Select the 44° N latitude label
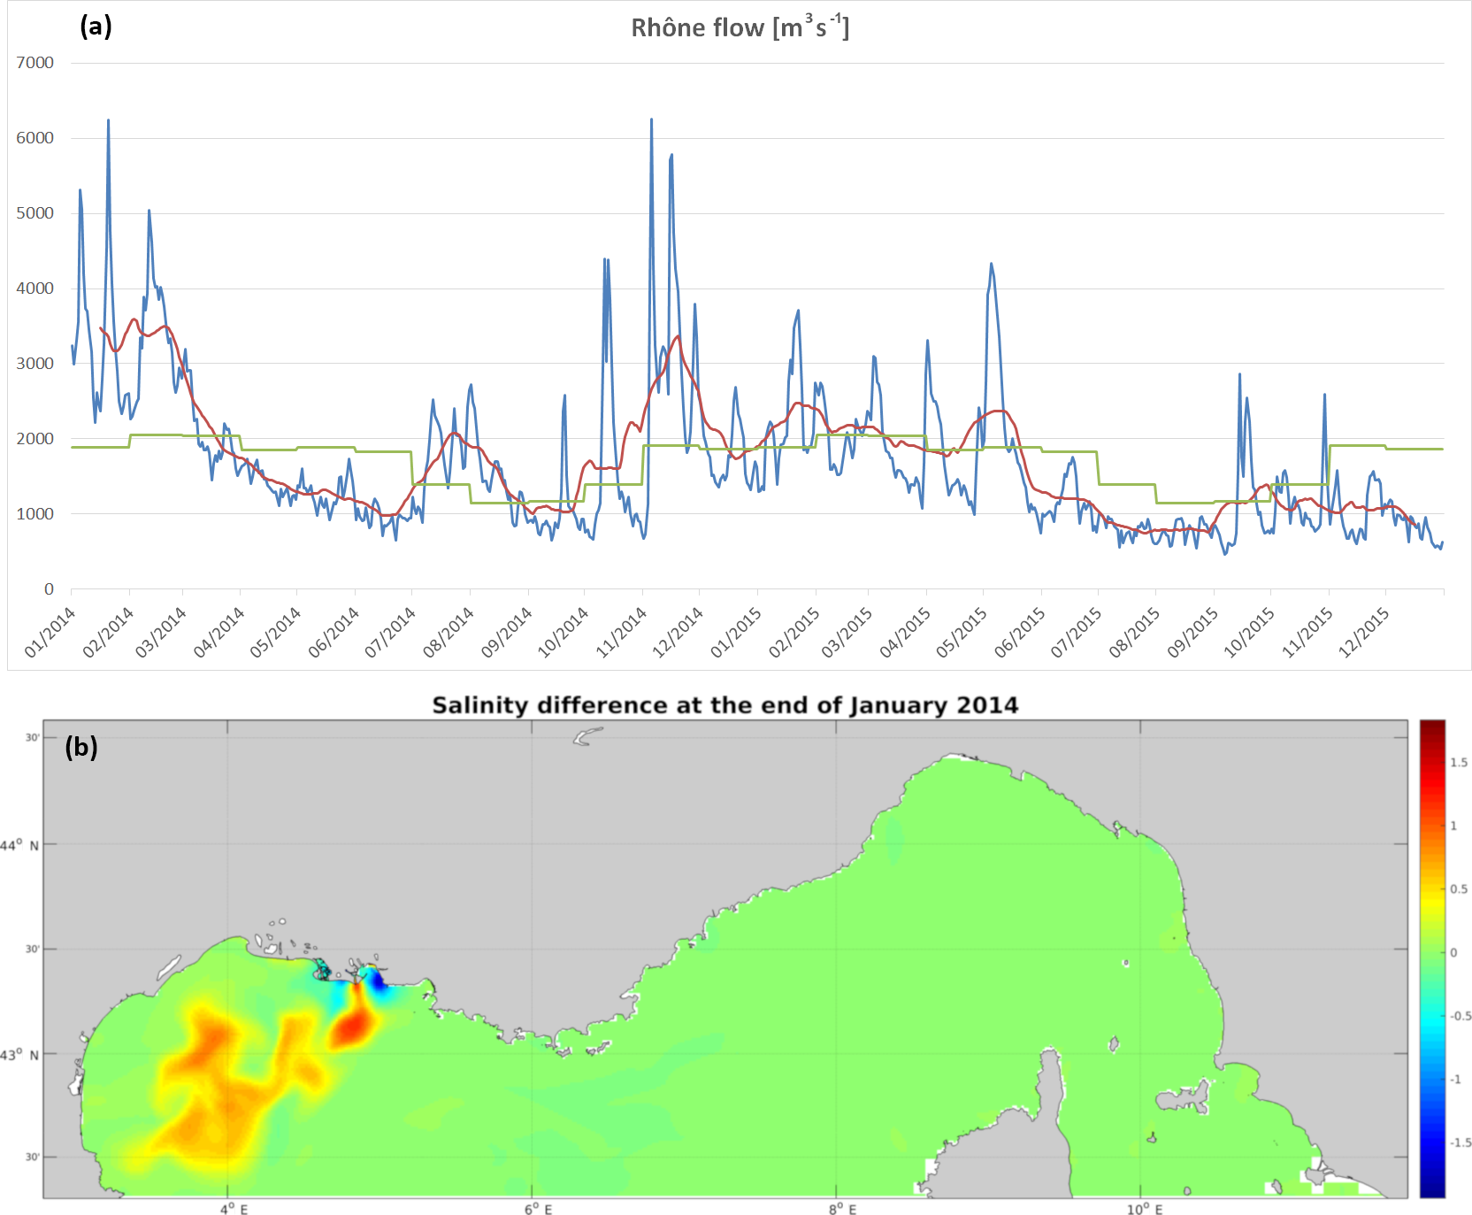This screenshot has height=1215, width=1472. [x=19, y=845]
